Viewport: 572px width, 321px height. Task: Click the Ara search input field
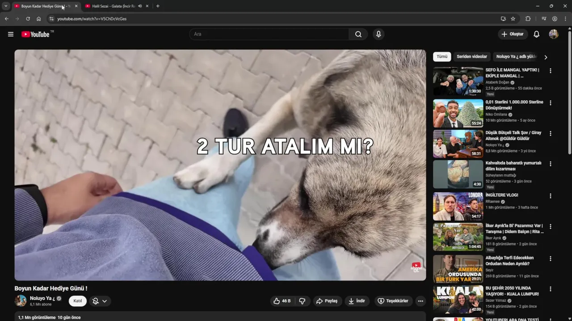[269, 34]
